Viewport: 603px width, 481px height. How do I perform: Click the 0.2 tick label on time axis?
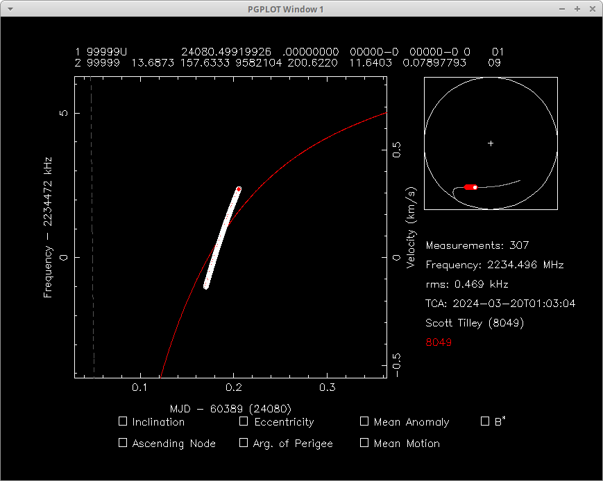pyautogui.click(x=234, y=387)
